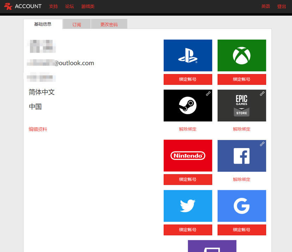Switch language via 英语 link
The height and width of the screenshot is (252, 292).
point(266,6)
